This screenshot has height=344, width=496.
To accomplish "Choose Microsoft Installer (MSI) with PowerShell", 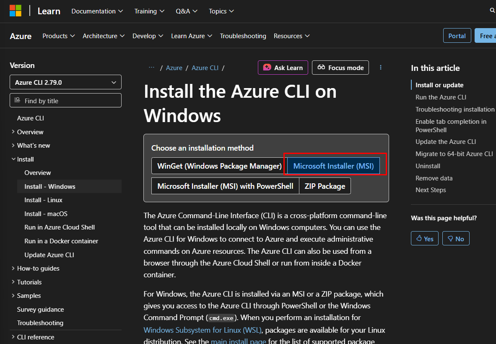I will tap(225, 186).
